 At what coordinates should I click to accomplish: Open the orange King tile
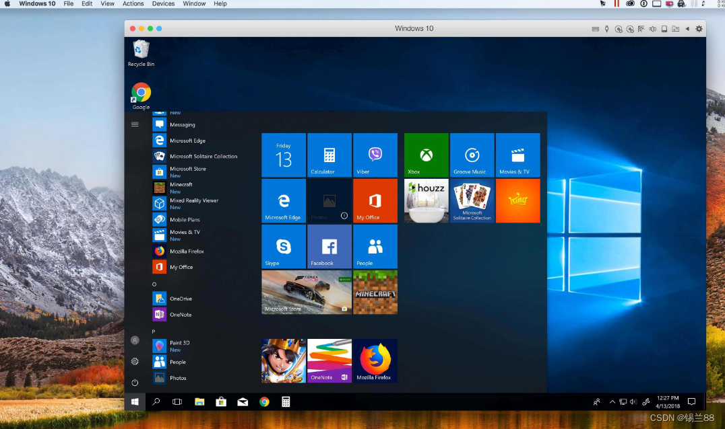tap(518, 200)
